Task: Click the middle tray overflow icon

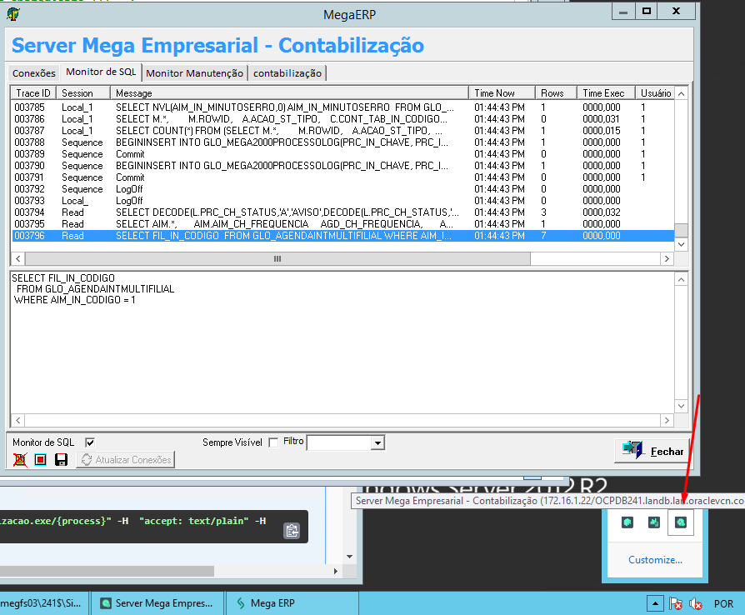Action: tap(654, 522)
